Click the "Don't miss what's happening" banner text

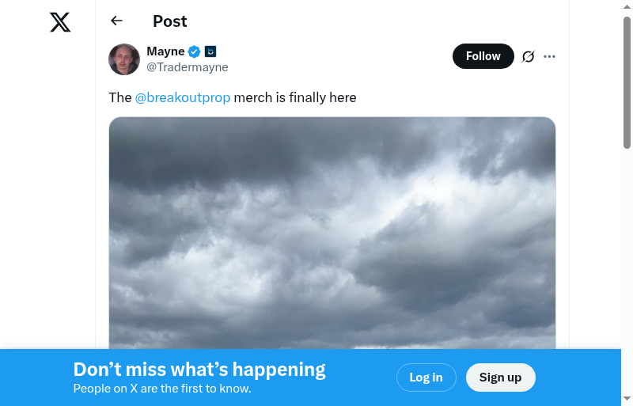(x=199, y=370)
